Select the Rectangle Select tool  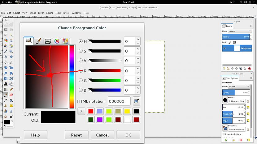[6, 30]
